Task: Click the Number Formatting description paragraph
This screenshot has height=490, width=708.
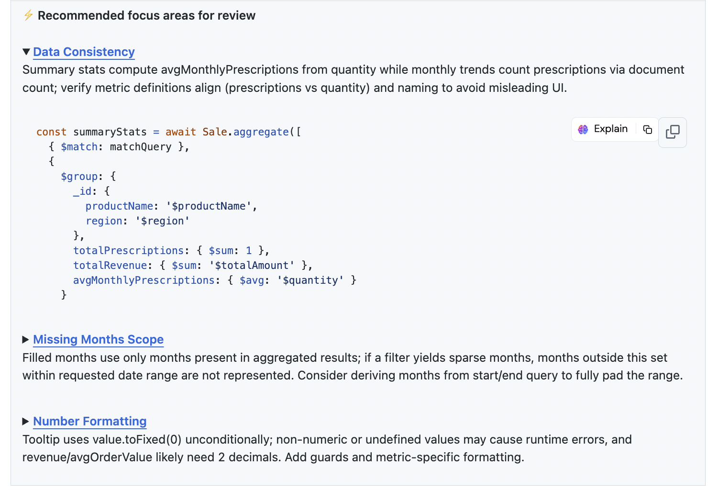Action: [327, 448]
